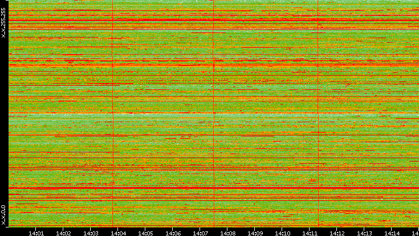Select the 14:12 time axis label
The width and height of the screenshot is (419, 236).
(x=337, y=233)
